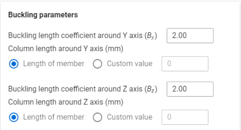This screenshot has width=241, height=130.
Task: Click the Z axis buckling length coefficient label
Action: point(83,89)
